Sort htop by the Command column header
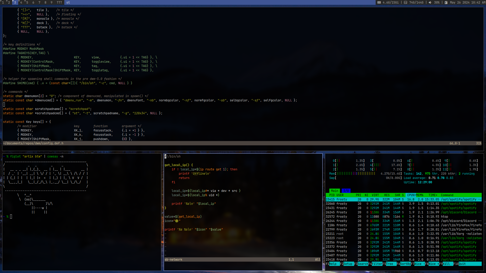Screen dimensions: 486x273 [x=447, y=195]
